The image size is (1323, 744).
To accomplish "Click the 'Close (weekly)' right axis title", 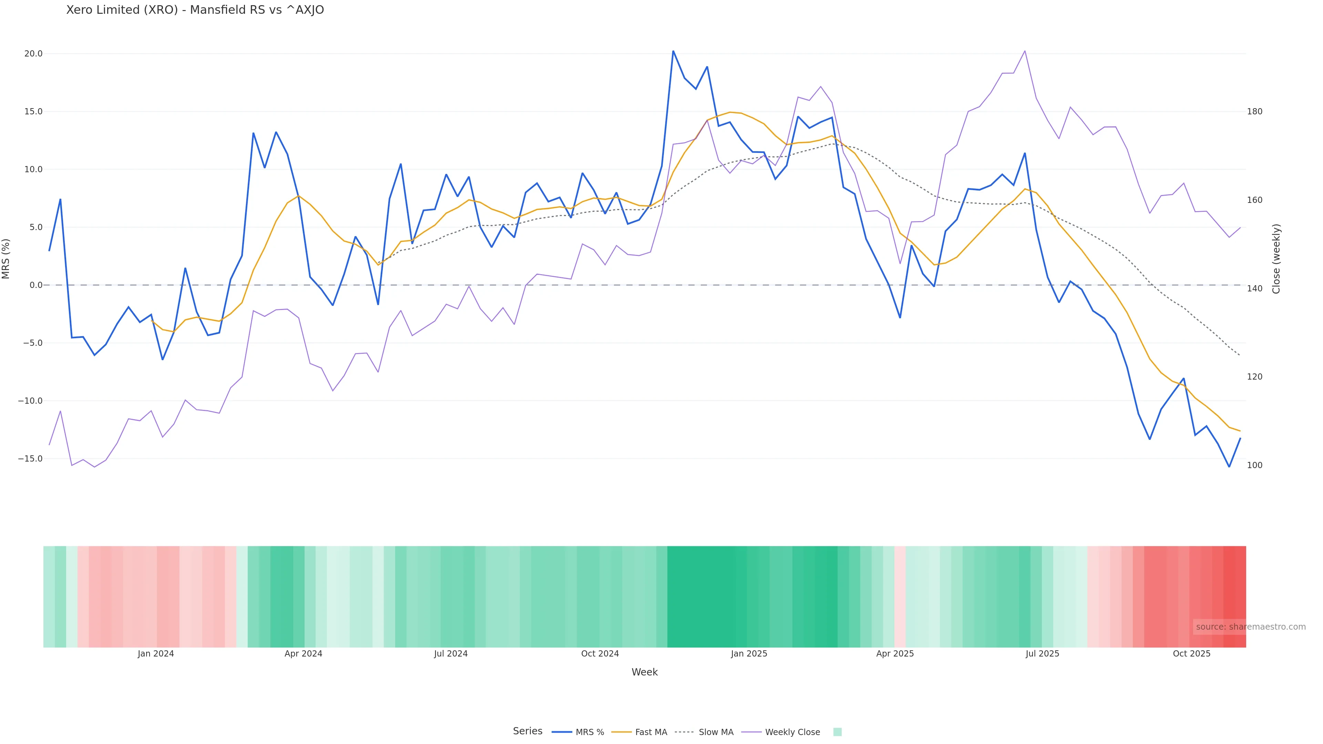I will click(x=1276, y=258).
